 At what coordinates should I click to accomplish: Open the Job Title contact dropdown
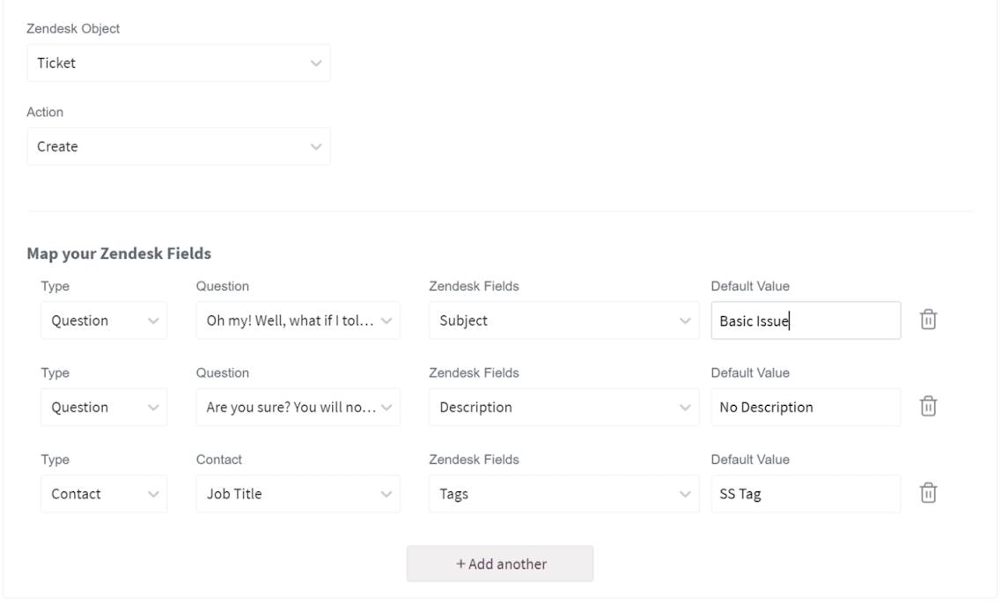(298, 494)
